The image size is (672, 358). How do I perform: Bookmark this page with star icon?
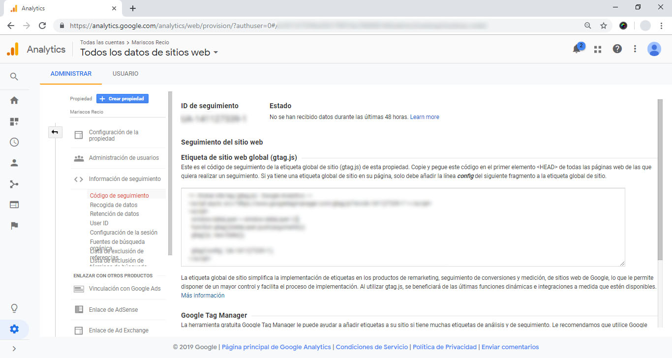click(604, 26)
